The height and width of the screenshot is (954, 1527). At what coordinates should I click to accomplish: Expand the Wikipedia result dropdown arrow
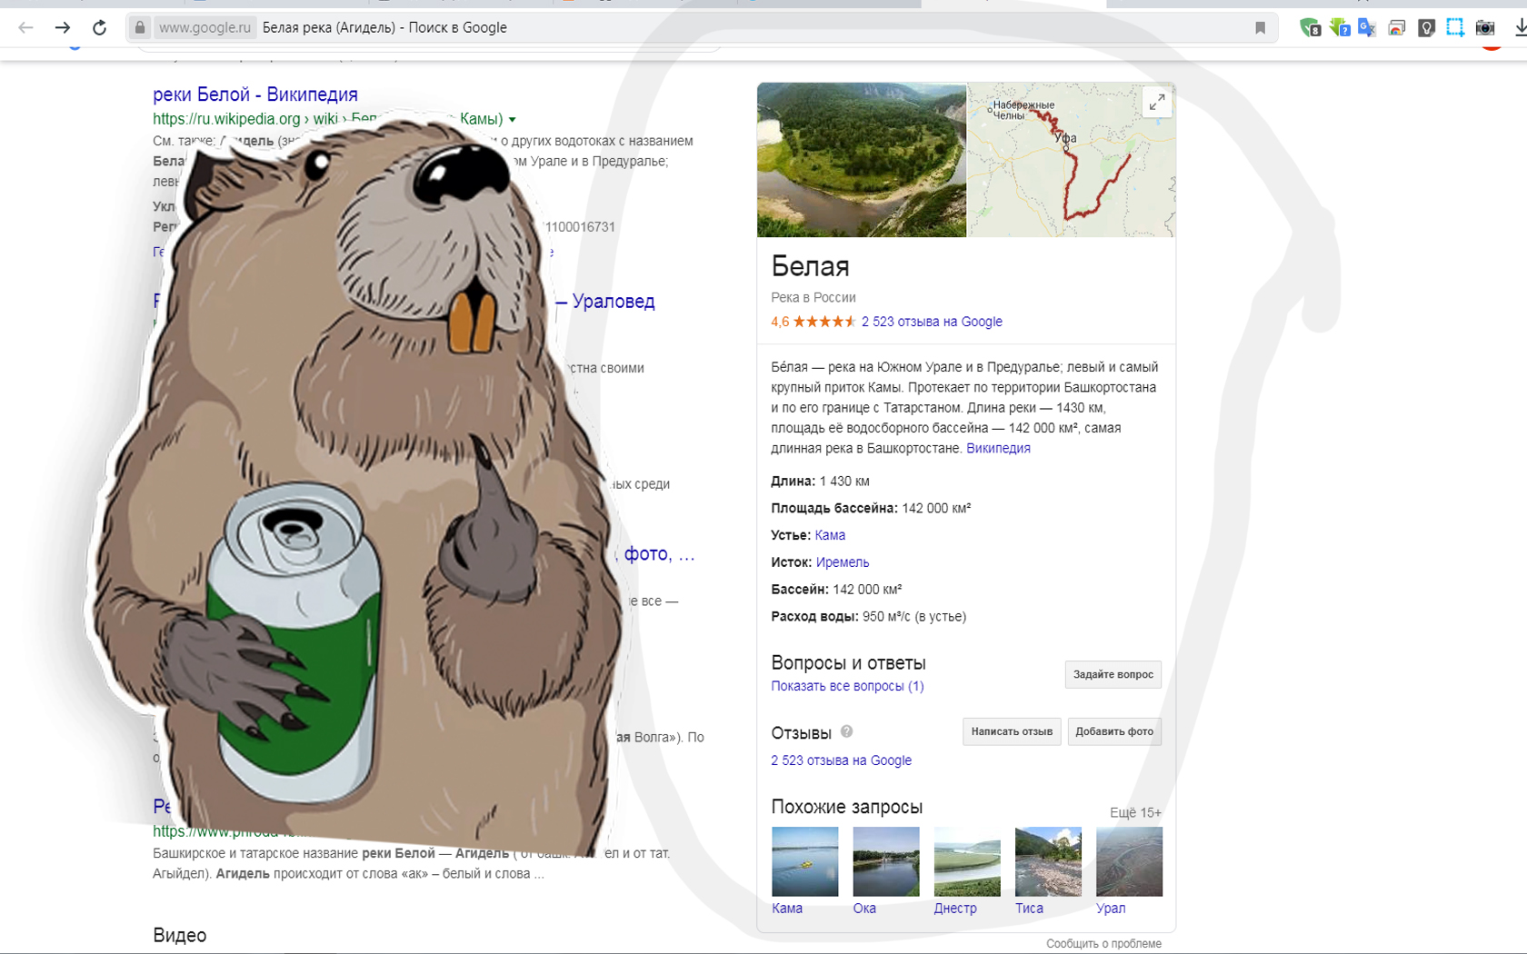point(512,119)
